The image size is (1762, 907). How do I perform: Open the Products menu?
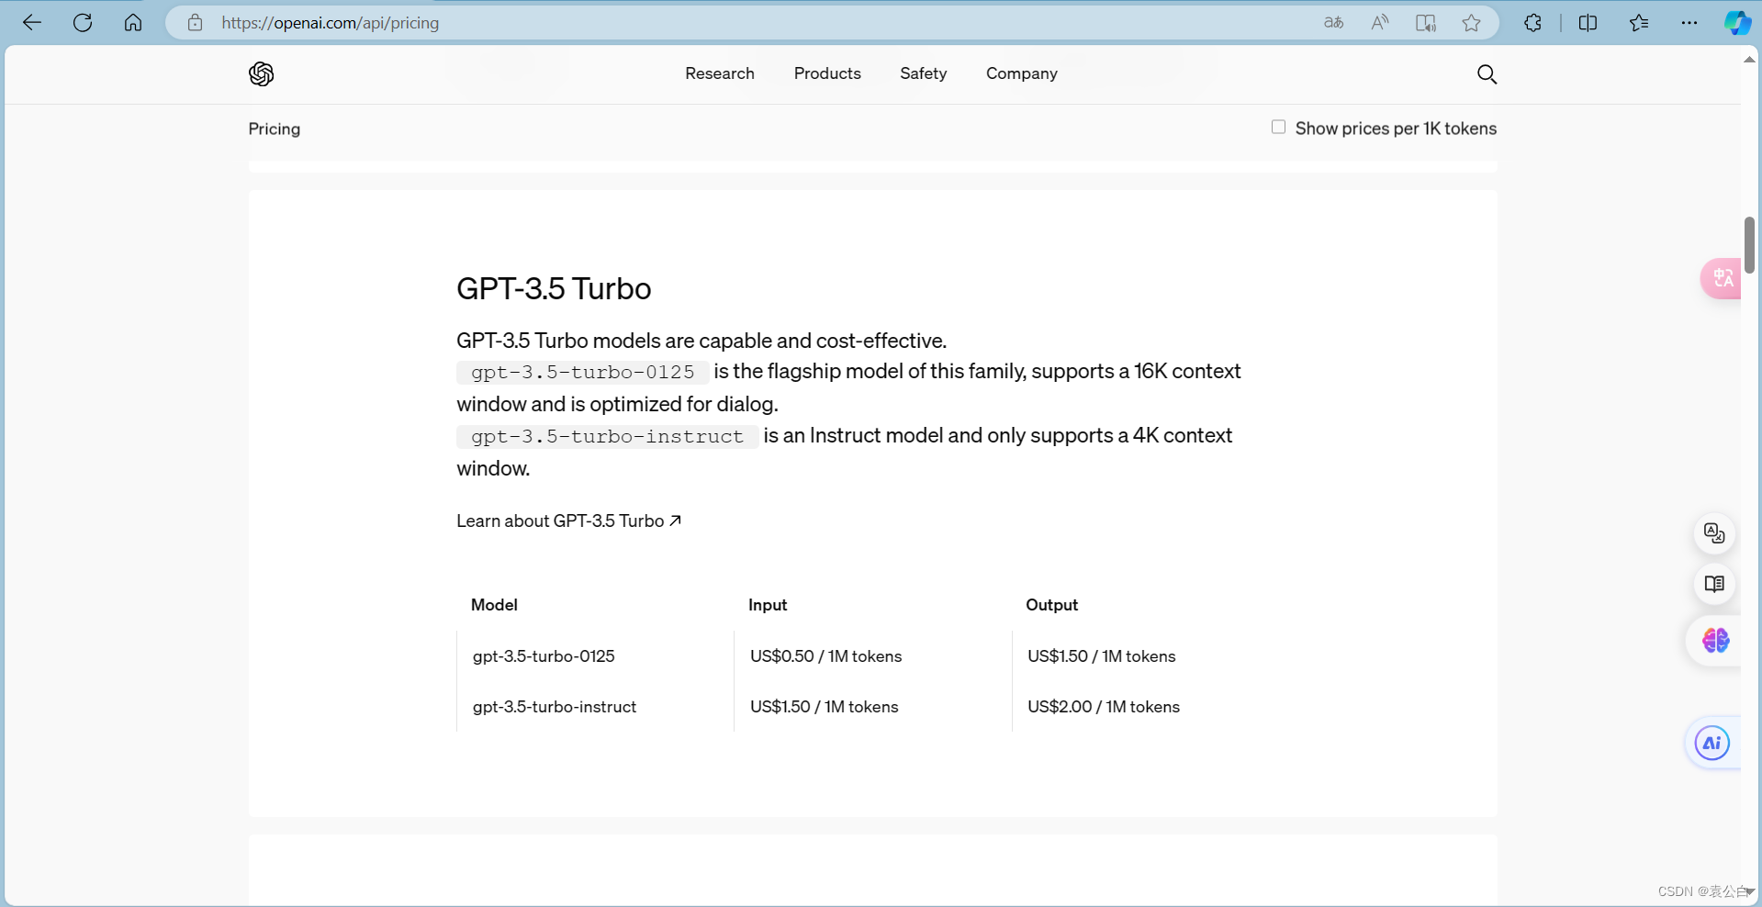coord(827,73)
